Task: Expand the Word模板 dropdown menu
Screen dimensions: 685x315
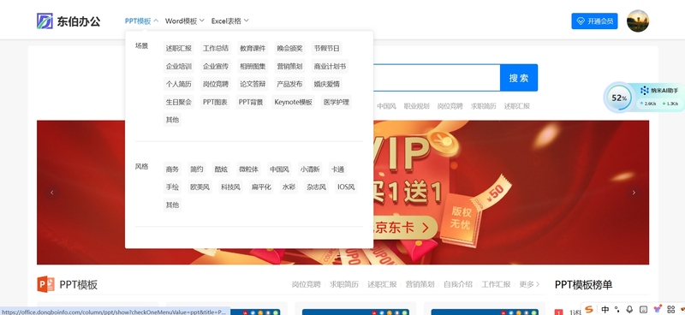Action: pos(185,21)
